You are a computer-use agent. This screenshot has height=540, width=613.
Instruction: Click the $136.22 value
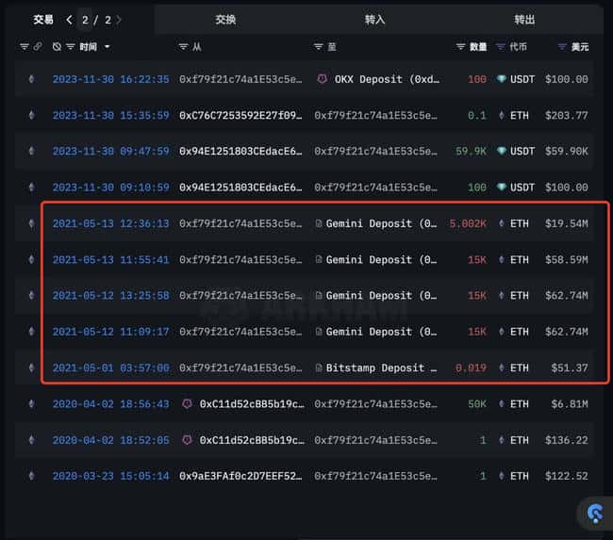[567, 440]
